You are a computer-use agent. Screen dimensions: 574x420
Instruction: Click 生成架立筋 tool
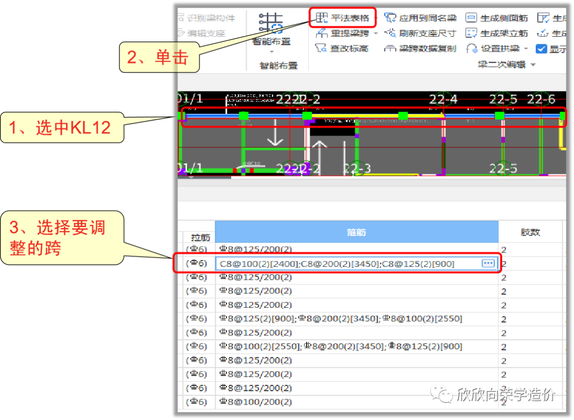[x=497, y=33]
